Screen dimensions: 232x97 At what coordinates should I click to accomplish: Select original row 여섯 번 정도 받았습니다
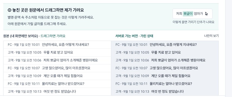tap(57, 92)
